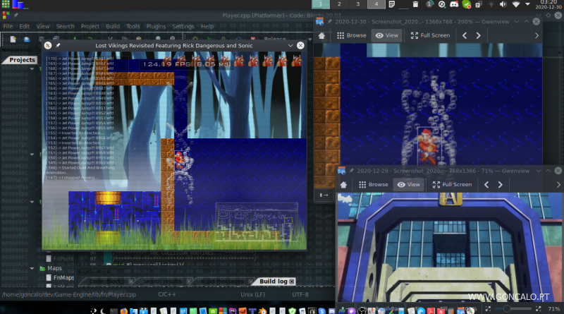The width and height of the screenshot is (564, 314).
Task: Switch to virtual desktop 3
Action: tap(357, 4)
